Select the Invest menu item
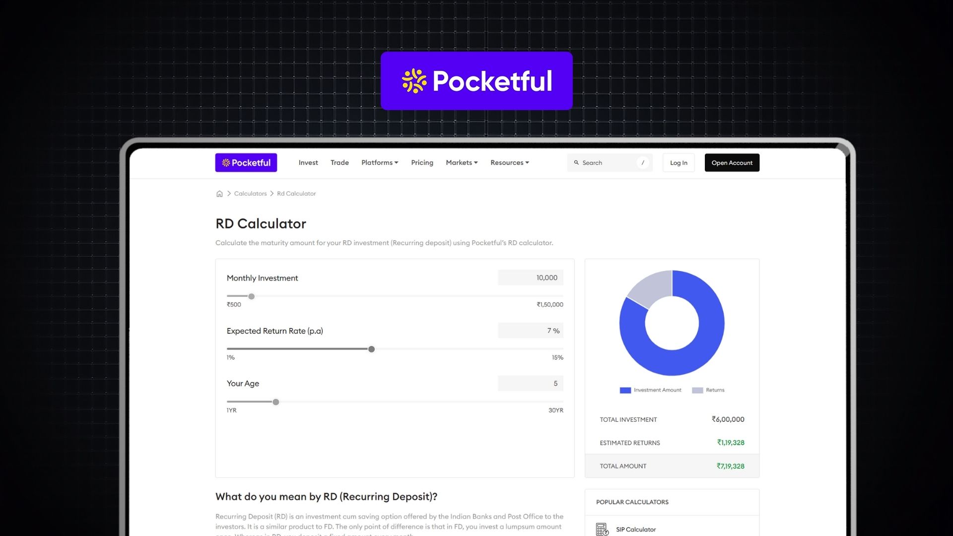Viewport: 953px width, 536px height. (x=308, y=162)
